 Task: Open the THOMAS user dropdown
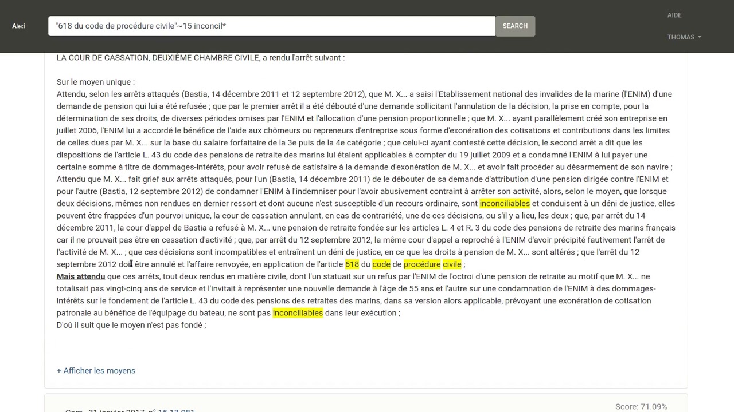coord(684,37)
